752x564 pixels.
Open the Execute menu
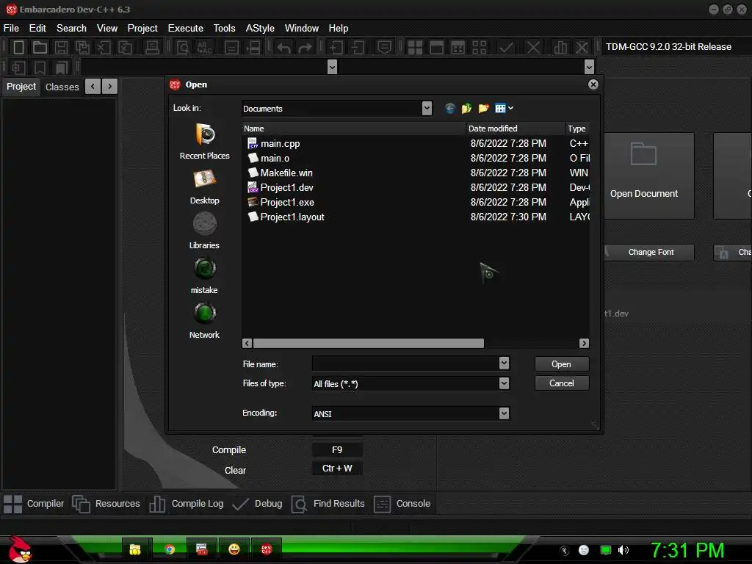[x=185, y=29]
